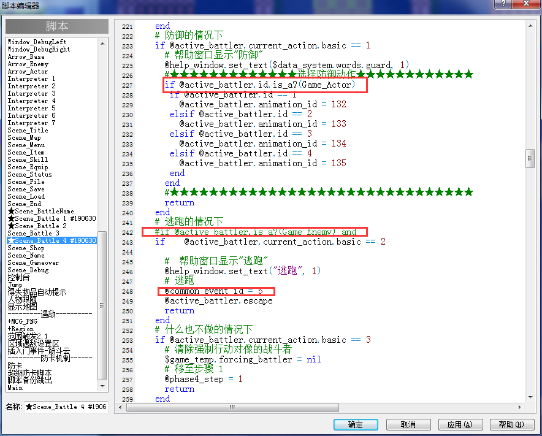
Task: Select highlighted ★Scene_Battle 4 #190630 entry
Action: click(x=52, y=240)
